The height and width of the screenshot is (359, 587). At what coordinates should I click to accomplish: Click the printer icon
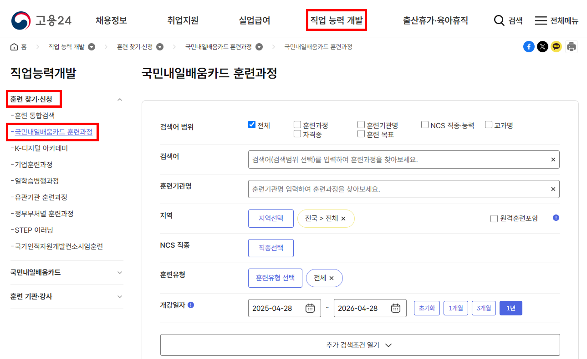[571, 47]
